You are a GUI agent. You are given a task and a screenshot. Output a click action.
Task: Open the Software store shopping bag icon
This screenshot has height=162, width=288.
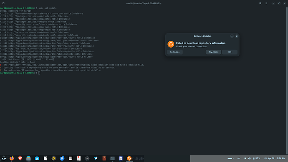pos(37,158)
